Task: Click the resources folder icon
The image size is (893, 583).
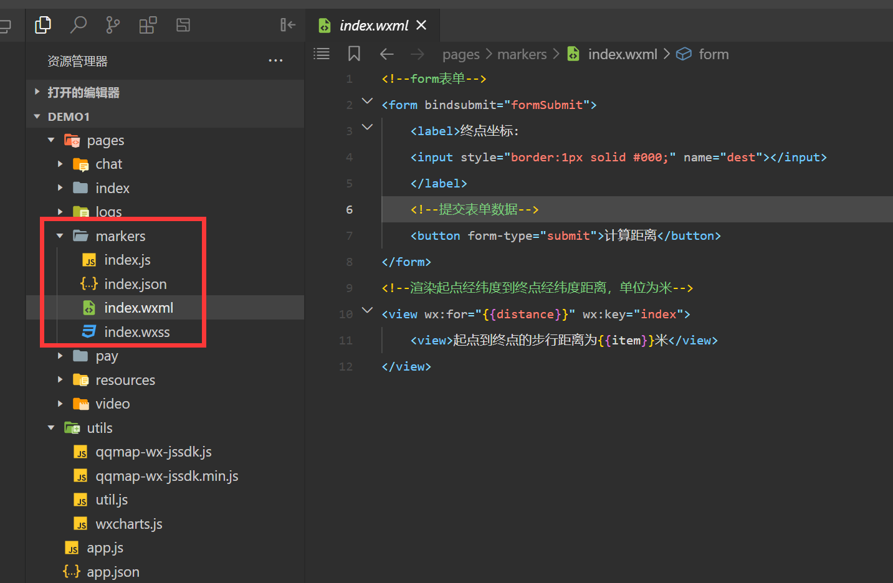Action: coord(80,379)
